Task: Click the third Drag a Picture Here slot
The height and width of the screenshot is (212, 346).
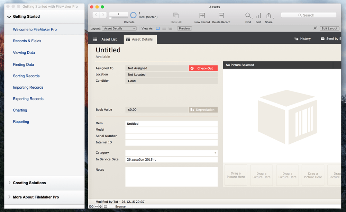Action: click(x=287, y=175)
